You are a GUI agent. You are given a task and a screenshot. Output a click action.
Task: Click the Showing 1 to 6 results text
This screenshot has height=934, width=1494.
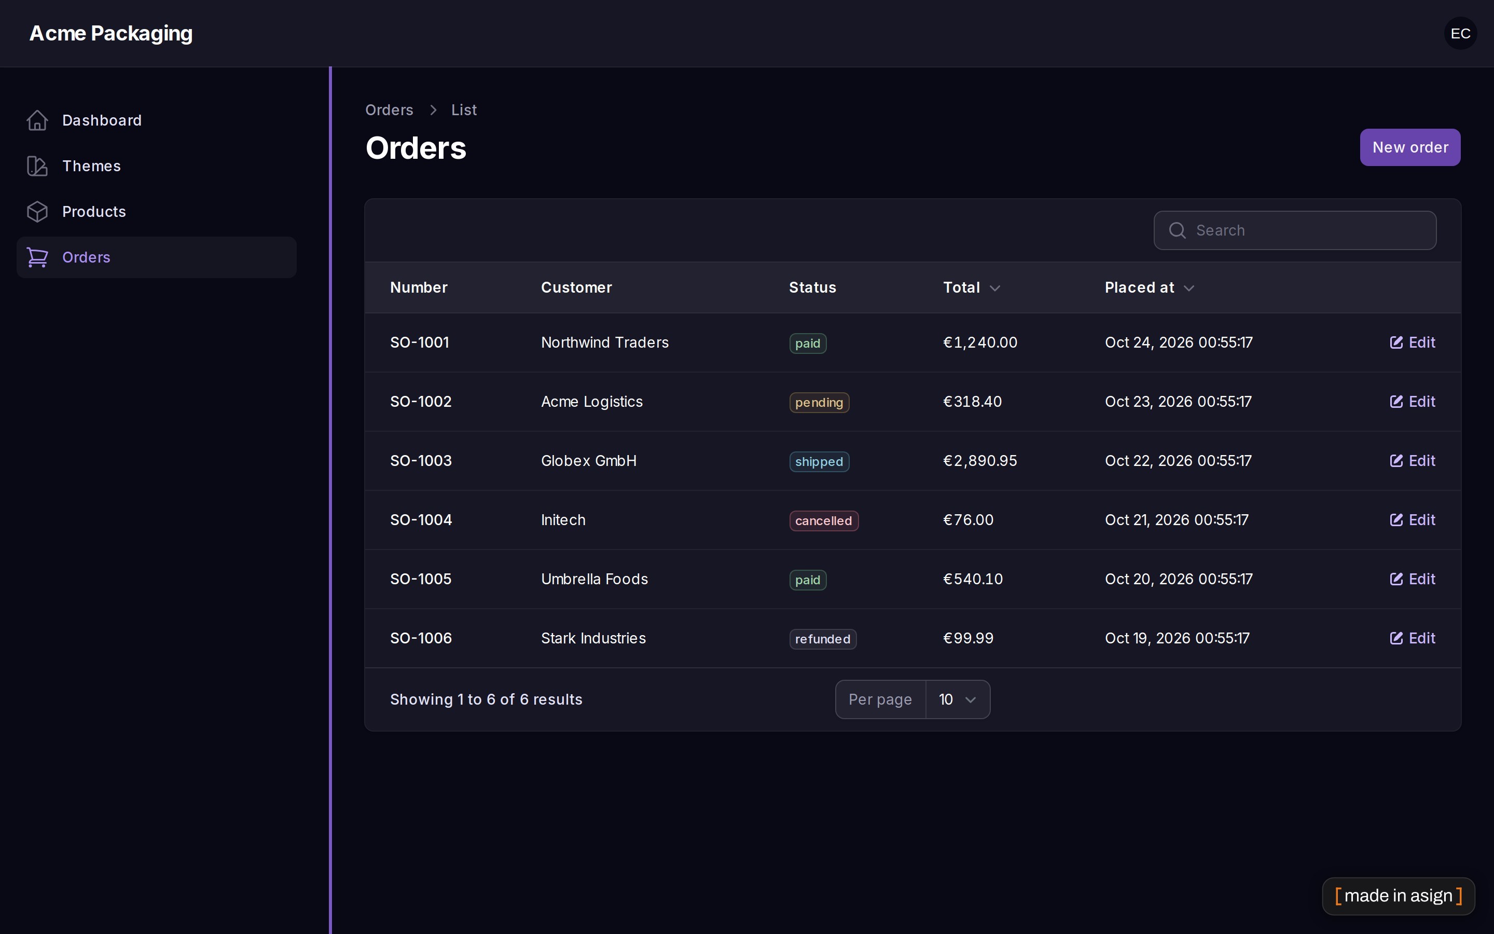(x=487, y=699)
